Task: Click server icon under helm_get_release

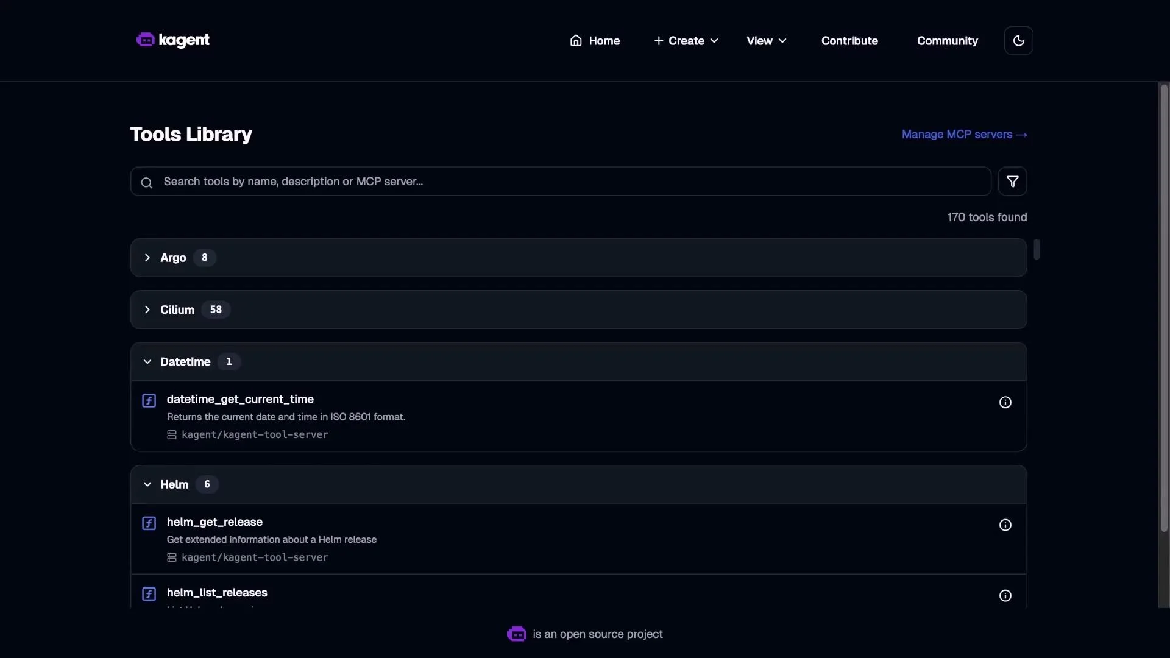Action: coord(172,558)
